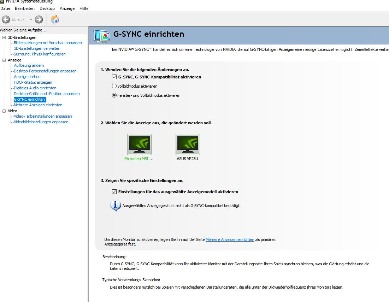Open the Anzeige menu
Screen dimensions: 389x302
pyautogui.click(x=67, y=8)
